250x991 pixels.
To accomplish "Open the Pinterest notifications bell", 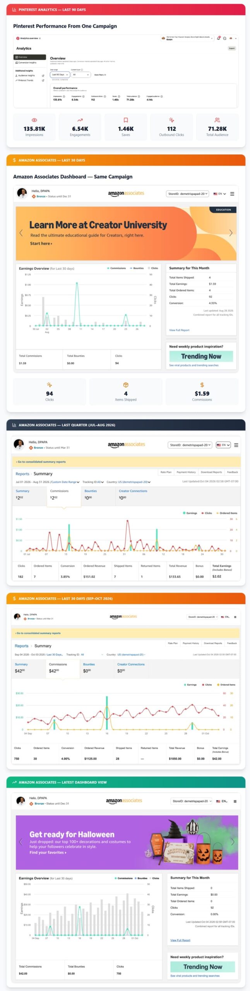I will tap(219, 38).
